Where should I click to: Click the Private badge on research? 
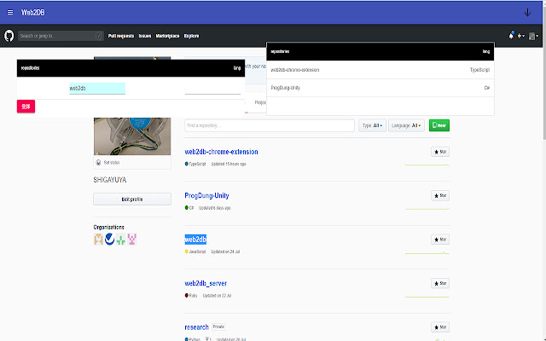point(218,327)
